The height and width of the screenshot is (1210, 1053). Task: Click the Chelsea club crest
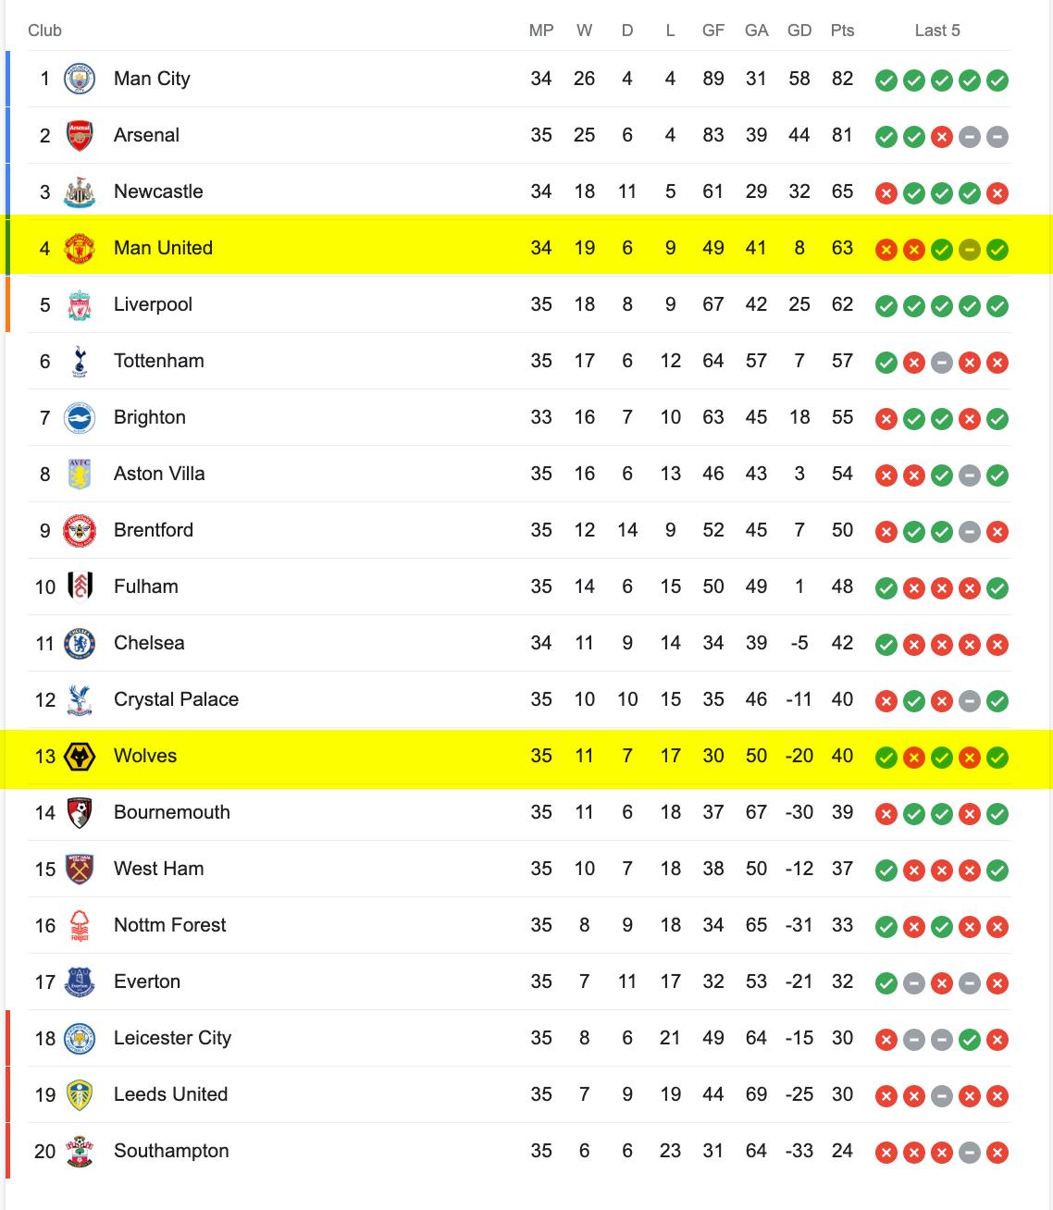[80, 643]
